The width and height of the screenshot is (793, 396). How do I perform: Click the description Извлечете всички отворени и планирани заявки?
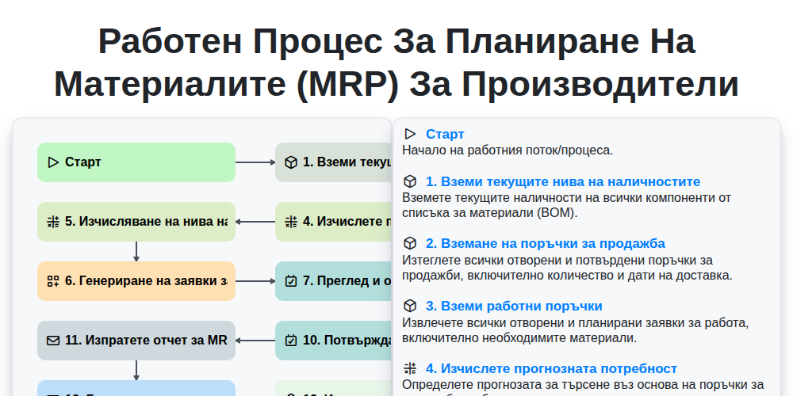click(575, 329)
